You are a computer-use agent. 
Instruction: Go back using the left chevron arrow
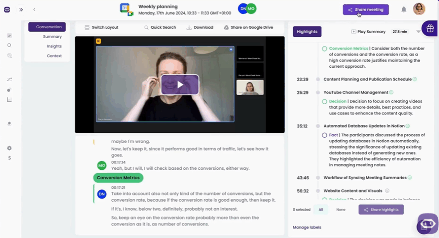[x=34, y=9]
